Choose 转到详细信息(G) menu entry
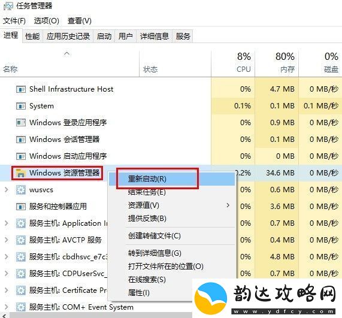Image resolution: width=342 pixels, height=318 pixels. coord(172,253)
